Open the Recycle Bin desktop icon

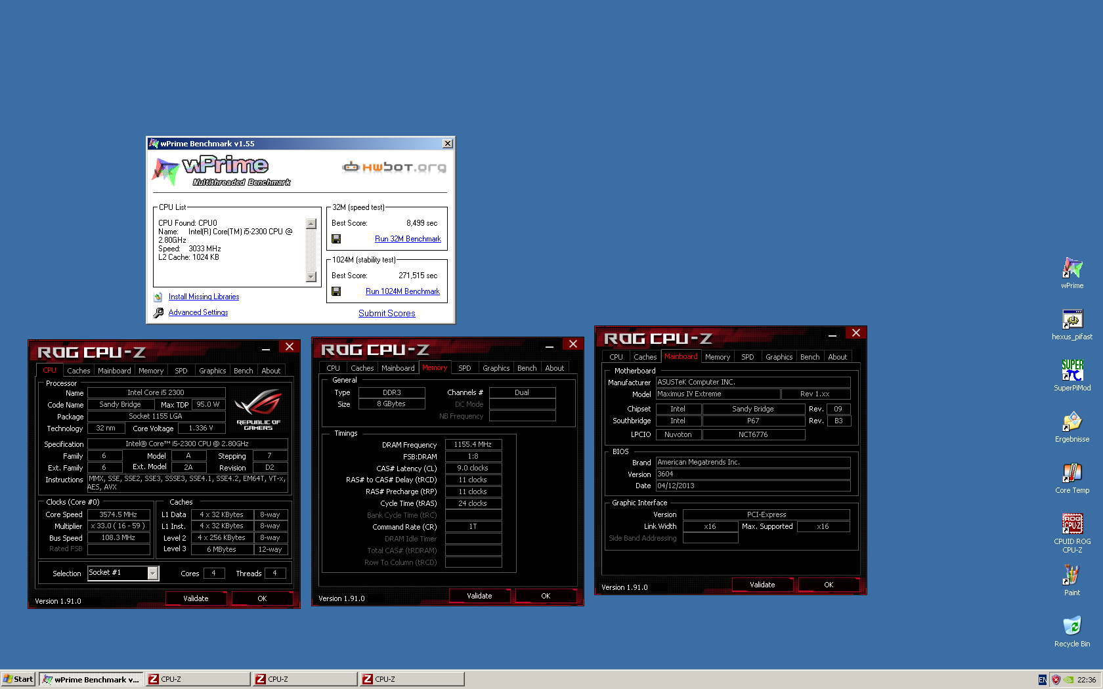1072,631
